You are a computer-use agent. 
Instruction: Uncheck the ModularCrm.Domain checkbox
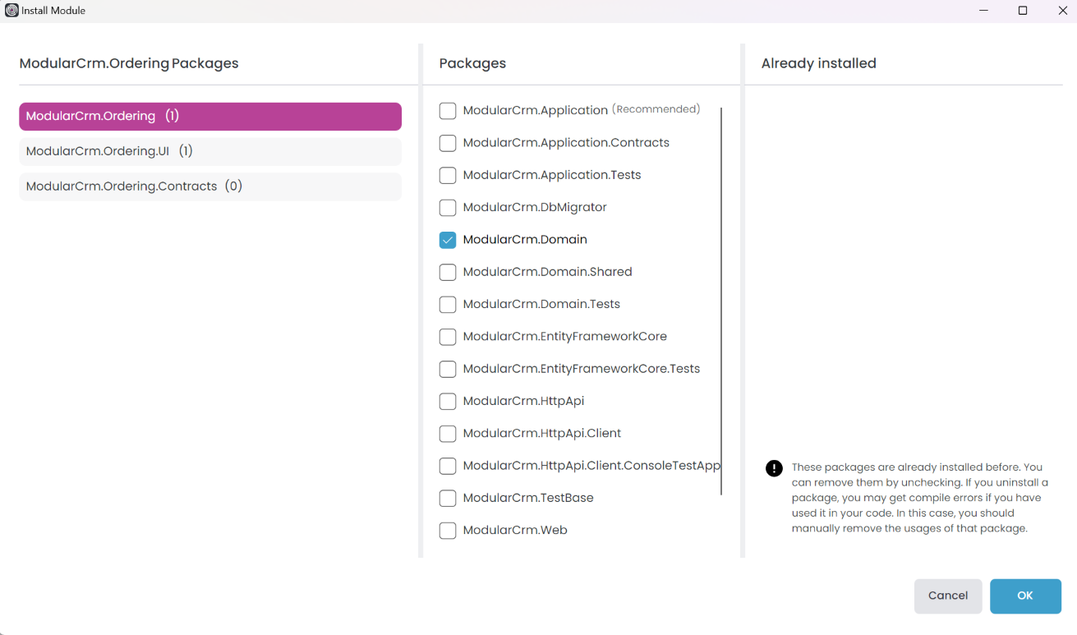point(448,240)
